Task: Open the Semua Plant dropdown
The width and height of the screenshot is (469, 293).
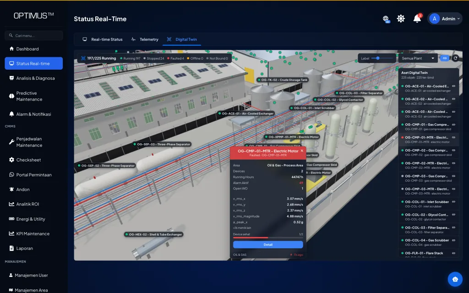Action: (x=418, y=58)
